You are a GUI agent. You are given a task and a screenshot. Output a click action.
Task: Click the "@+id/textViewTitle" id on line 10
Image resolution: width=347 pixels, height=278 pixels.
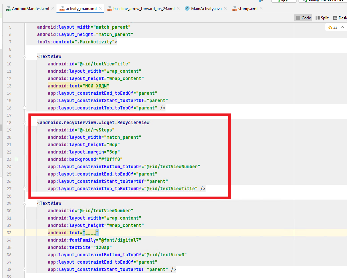tap(104, 64)
